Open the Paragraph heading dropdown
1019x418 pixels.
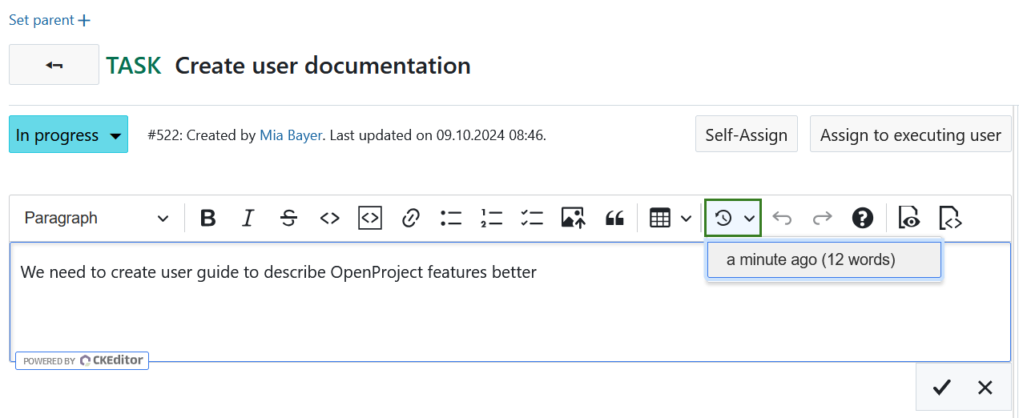point(97,218)
